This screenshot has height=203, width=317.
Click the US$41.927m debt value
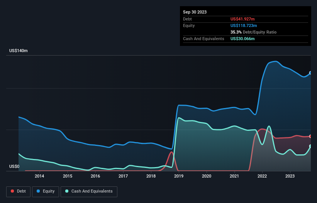click(x=242, y=19)
